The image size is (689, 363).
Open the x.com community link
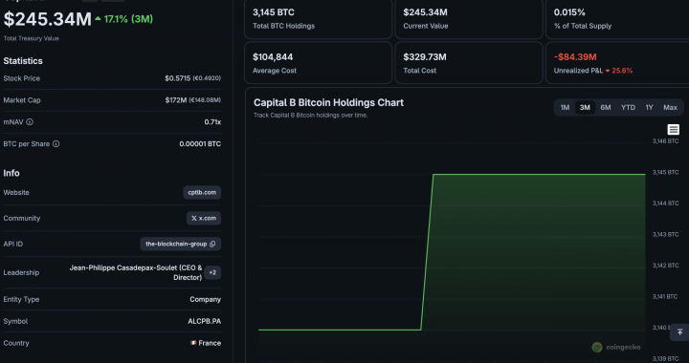tap(204, 218)
